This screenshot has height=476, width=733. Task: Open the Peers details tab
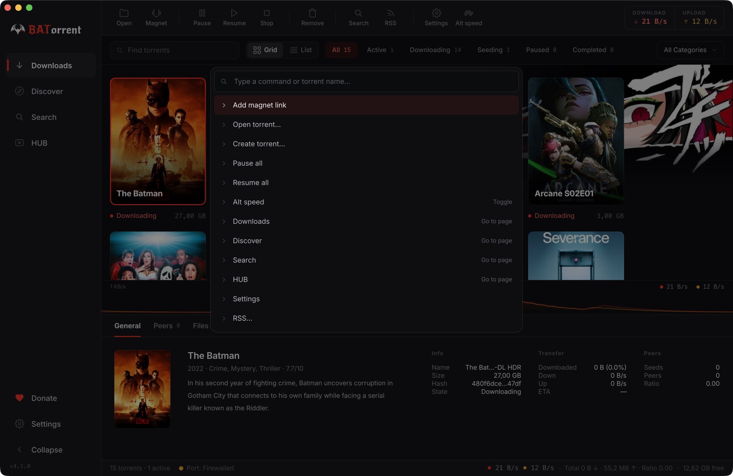(167, 326)
